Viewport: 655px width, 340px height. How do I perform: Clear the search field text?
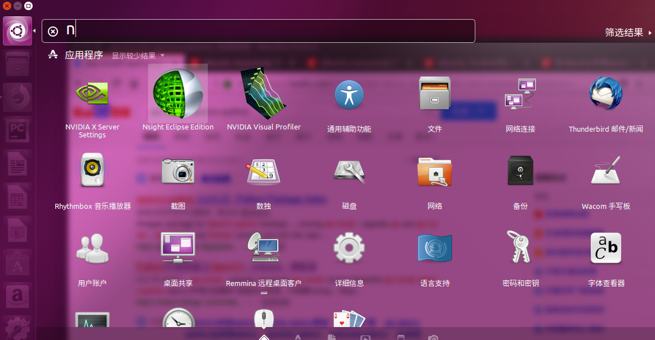pyautogui.click(x=53, y=32)
